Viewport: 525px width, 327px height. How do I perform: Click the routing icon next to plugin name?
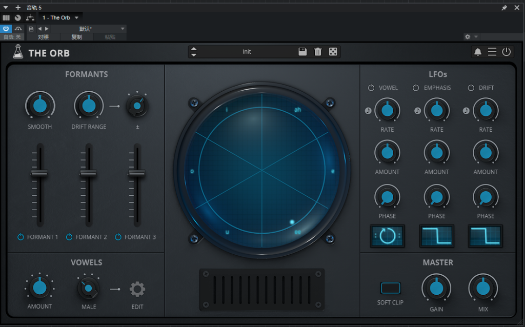point(30,18)
